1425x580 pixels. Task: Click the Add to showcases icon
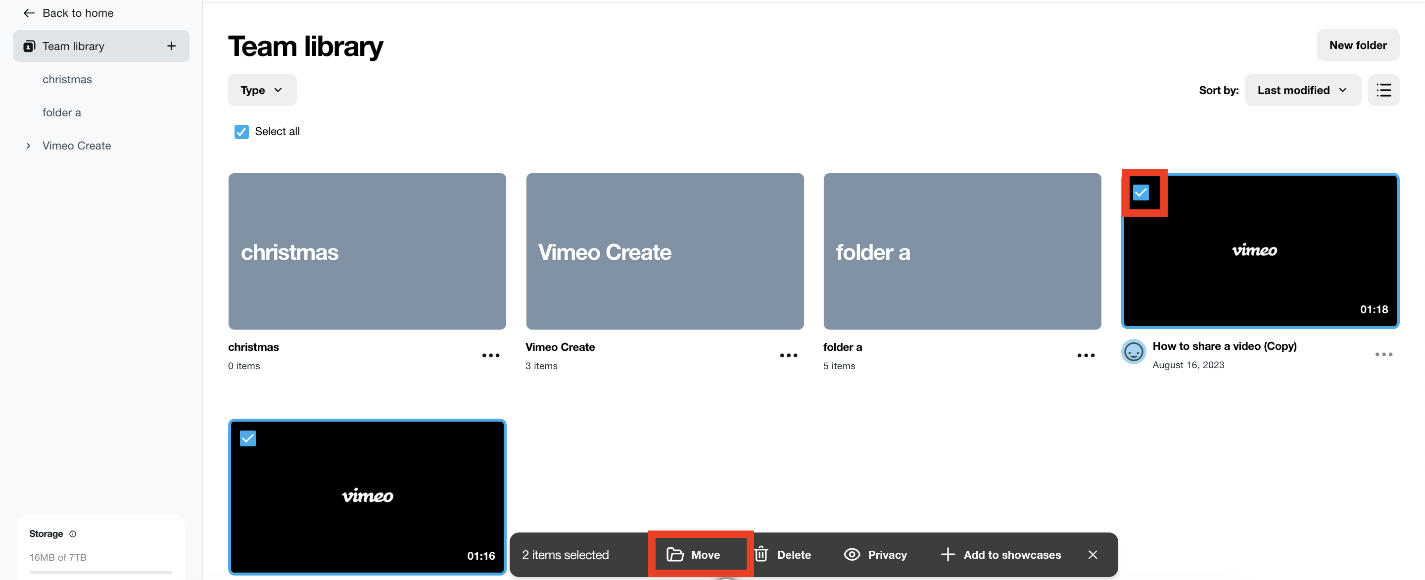coord(948,555)
